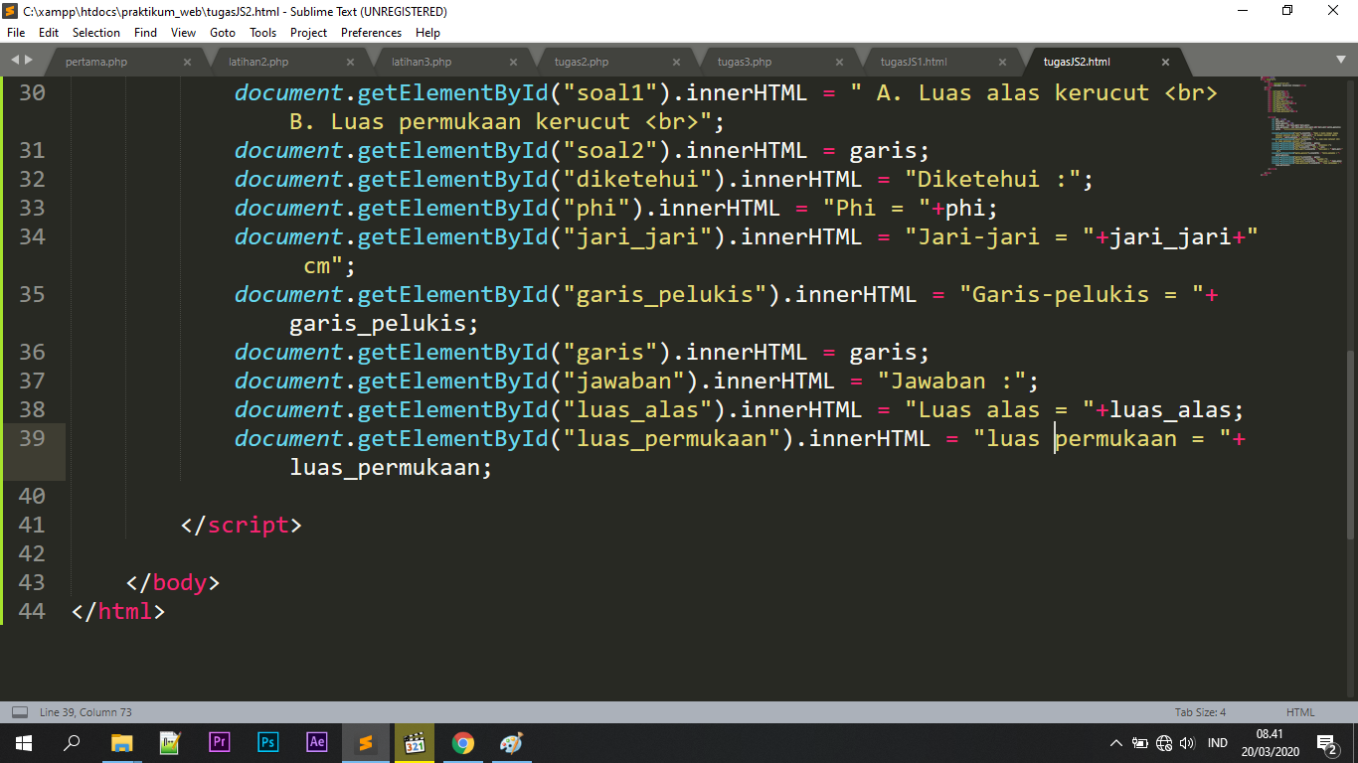Open Action Center showing 2 notifications
The height and width of the screenshot is (763, 1358).
pos(1325,743)
